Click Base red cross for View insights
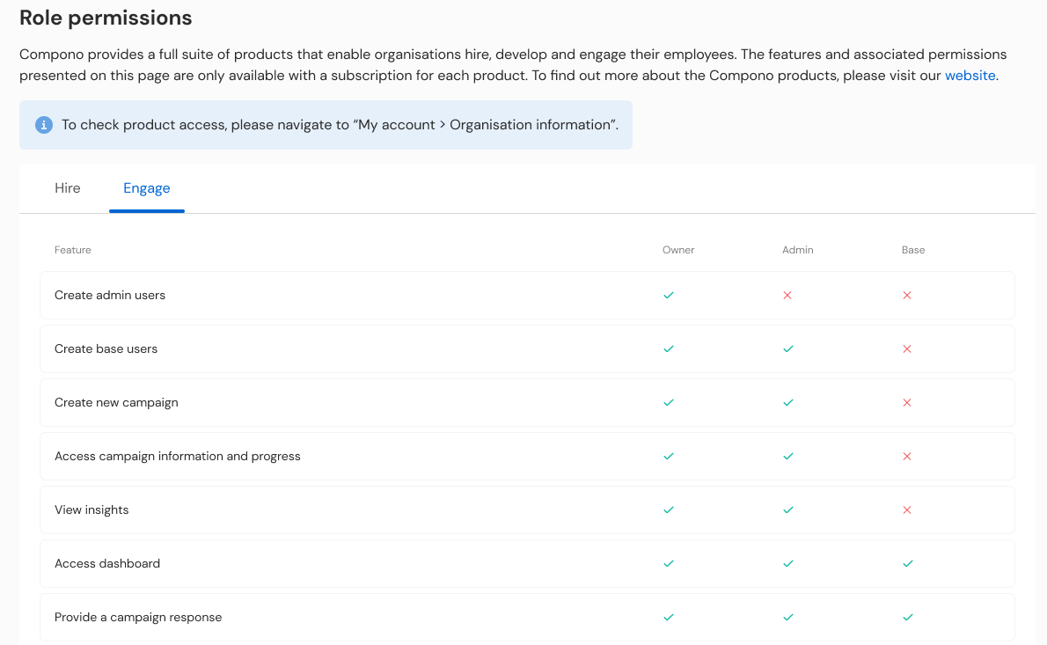 tap(907, 510)
